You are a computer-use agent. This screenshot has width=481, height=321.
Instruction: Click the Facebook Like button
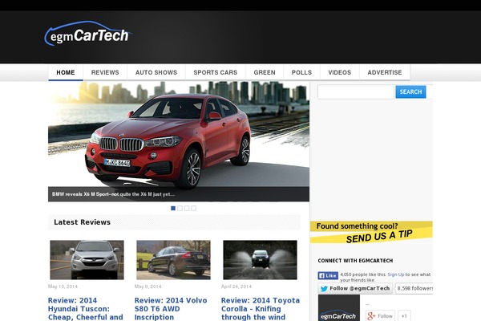pyautogui.click(x=328, y=275)
